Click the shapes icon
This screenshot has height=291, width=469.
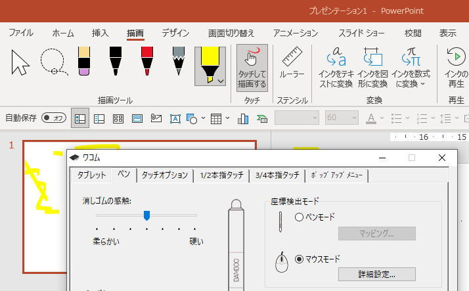click(x=192, y=119)
